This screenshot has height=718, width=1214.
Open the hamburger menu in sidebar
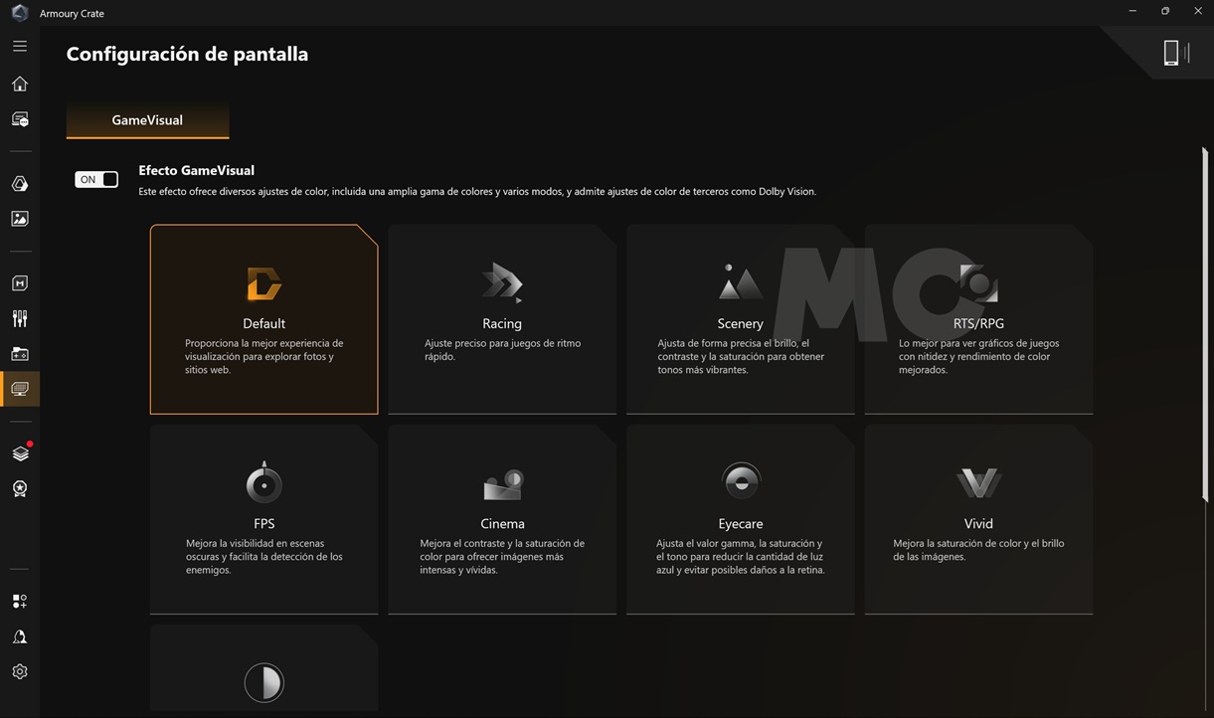tap(20, 46)
